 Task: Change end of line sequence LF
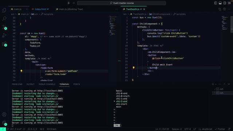(x=195, y=129)
